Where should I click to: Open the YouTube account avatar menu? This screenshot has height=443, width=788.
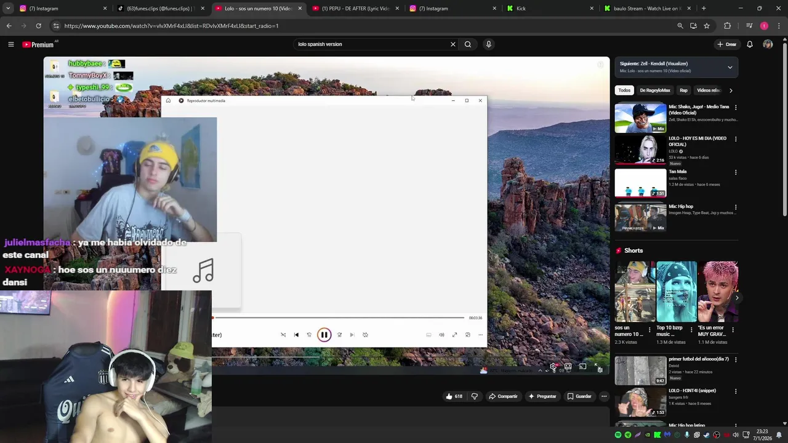pos(768,44)
